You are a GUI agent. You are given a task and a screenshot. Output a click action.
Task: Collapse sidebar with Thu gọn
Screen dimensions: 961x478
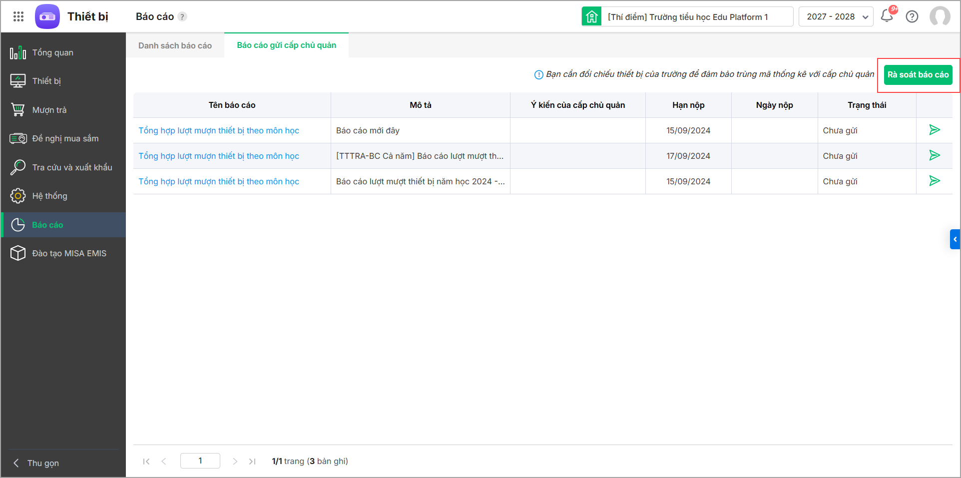coord(36,463)
